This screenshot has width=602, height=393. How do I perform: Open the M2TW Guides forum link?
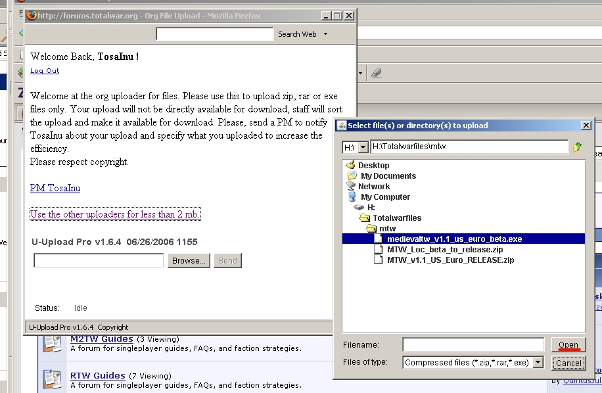pos(102,339)
